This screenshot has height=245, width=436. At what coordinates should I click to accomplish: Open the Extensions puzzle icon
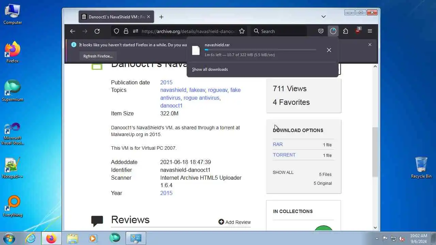click(345, 31)
